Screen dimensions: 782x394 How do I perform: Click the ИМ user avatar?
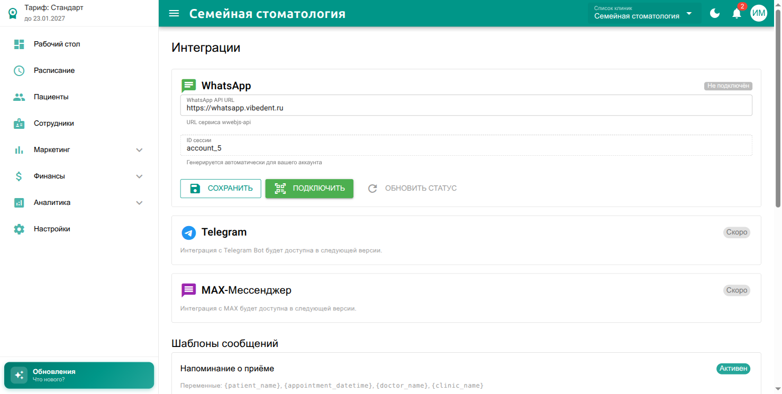759,13
